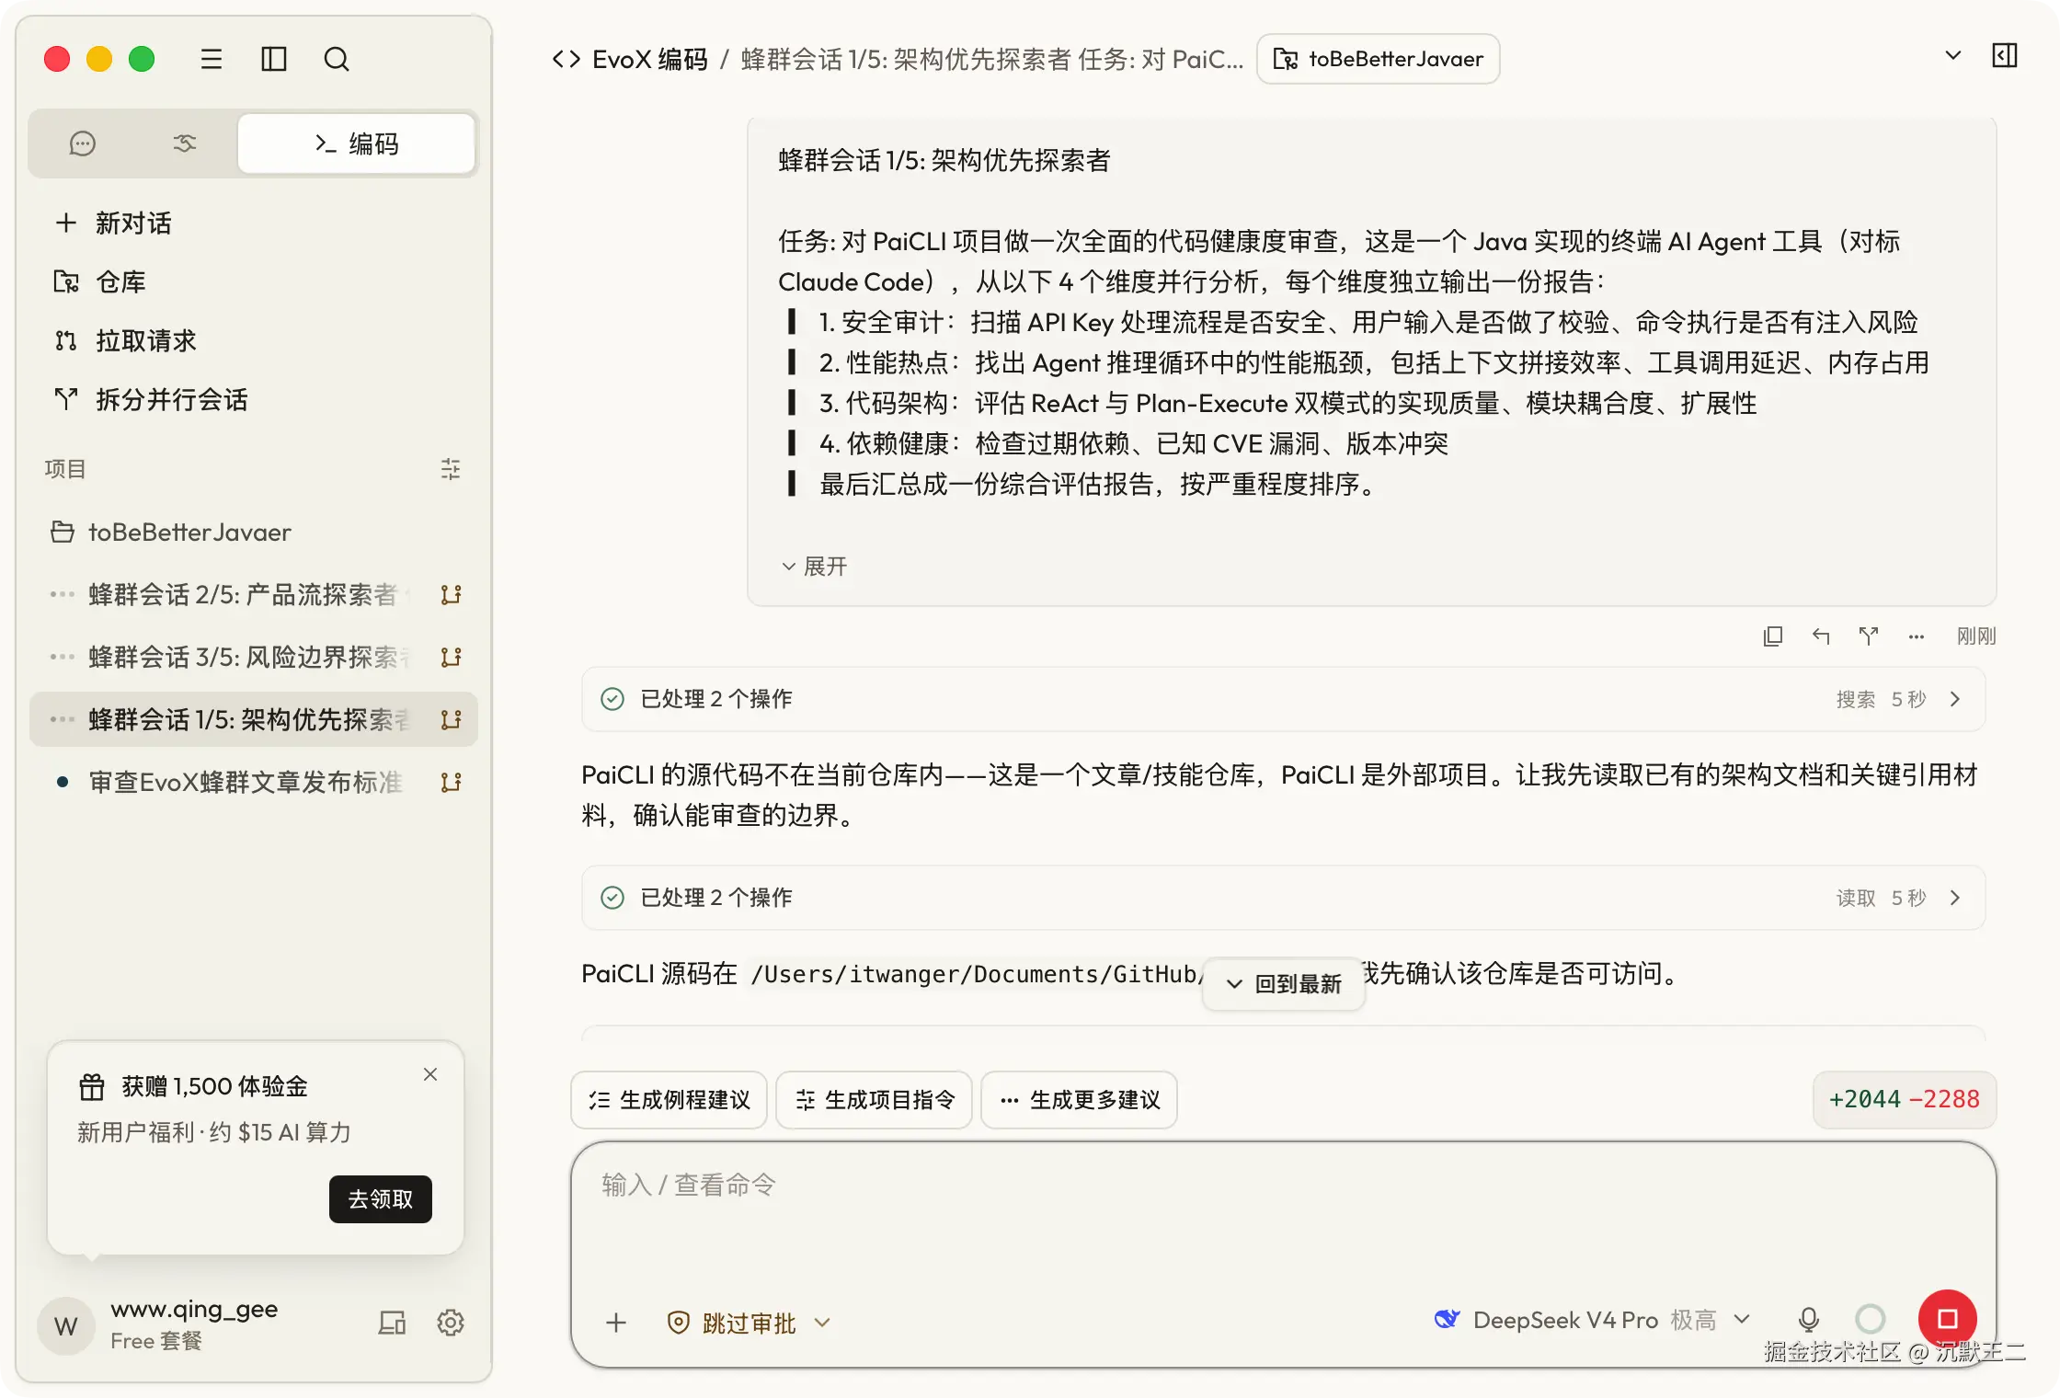This screenshot has height=1398, width=2060.
Task: Click the 蜂群会话 1/5 breadcrumb title
Action: (991, 59)
